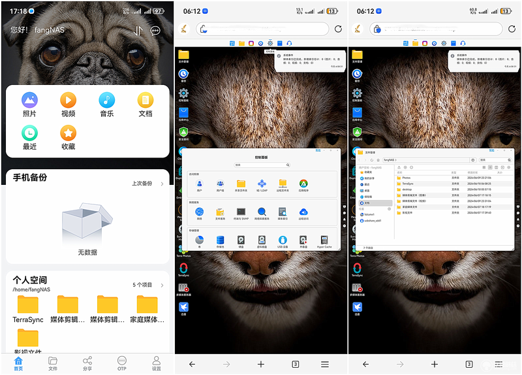
Task: Tap the transfer arrows icon beside fangNAS greeting
Action: (x=138, y=31)
